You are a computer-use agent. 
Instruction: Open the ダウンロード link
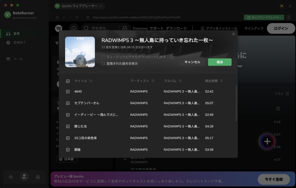click(176, 28)
